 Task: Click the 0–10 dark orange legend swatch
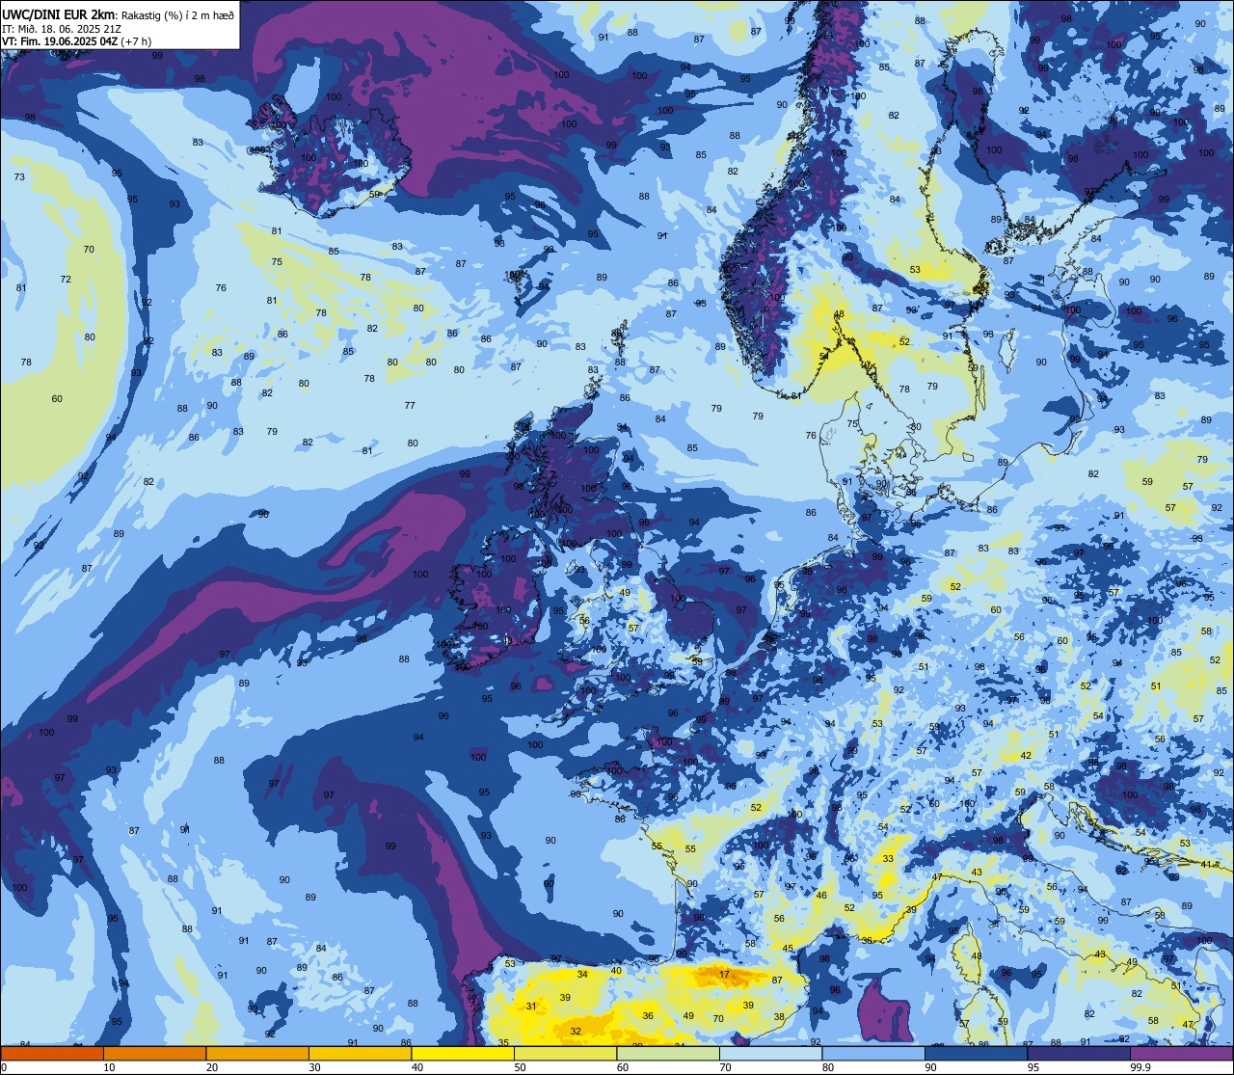52,1053
